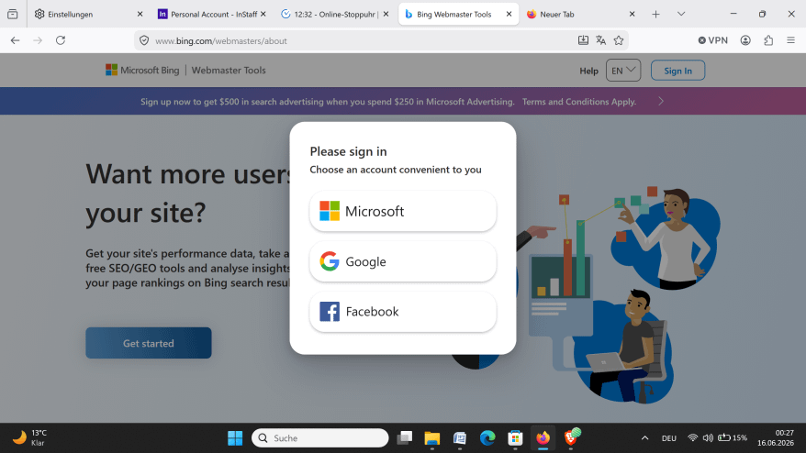
Task: Click the Get started button
Action: click(x=149, y=343)
